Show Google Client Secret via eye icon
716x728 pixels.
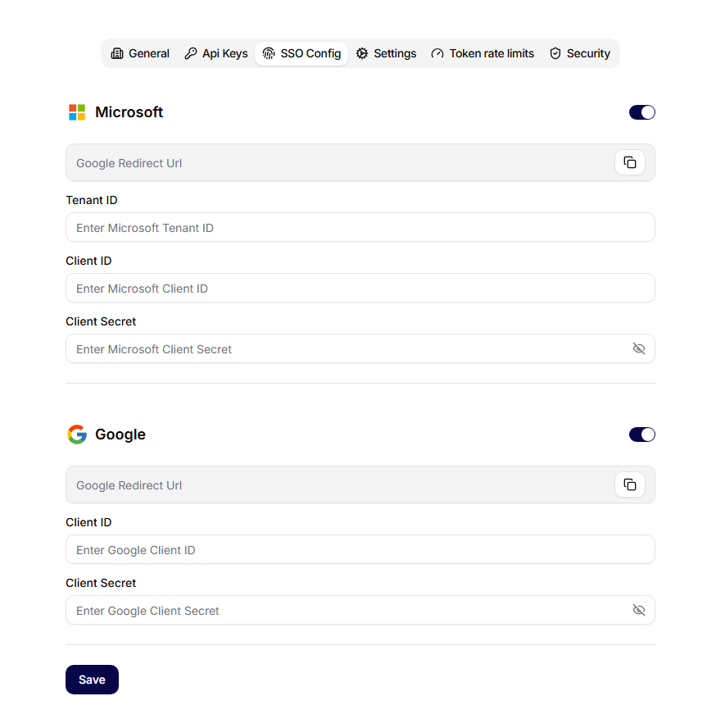coord(638,610)
